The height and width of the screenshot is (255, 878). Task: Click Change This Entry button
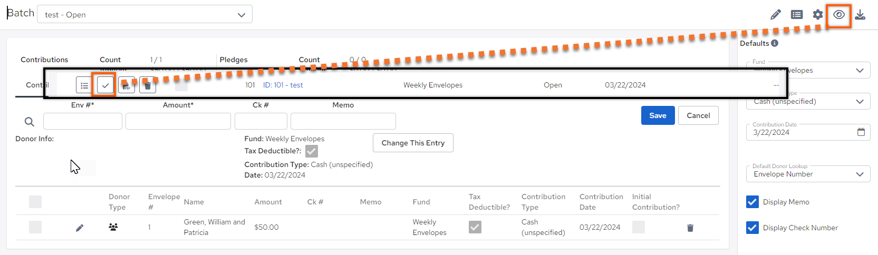tap(413, 143)
